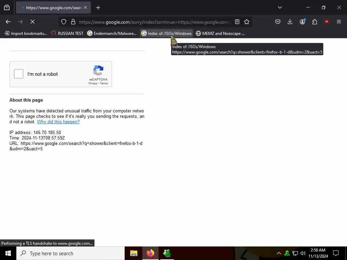Screen dimensions: 347x260
Task: Open MEMZ and Noescape bookmark
Action: coord(220,34)
